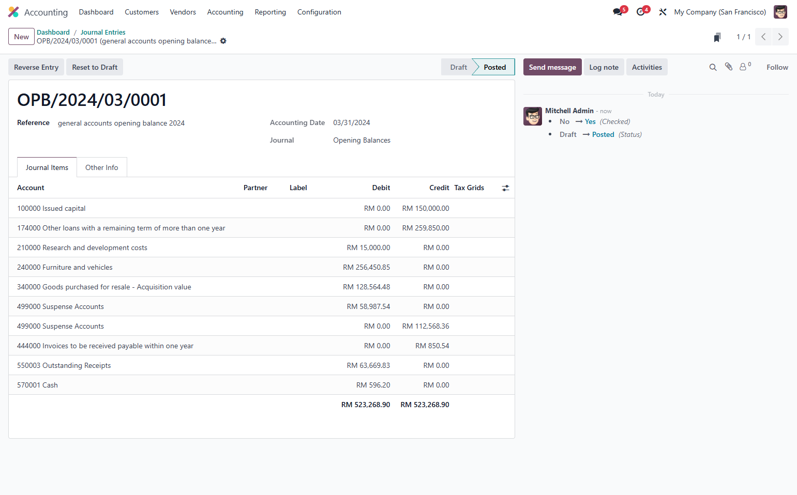Click the Follow button
The width and height of the screenshot is (797, 495).
coord(777,67)
